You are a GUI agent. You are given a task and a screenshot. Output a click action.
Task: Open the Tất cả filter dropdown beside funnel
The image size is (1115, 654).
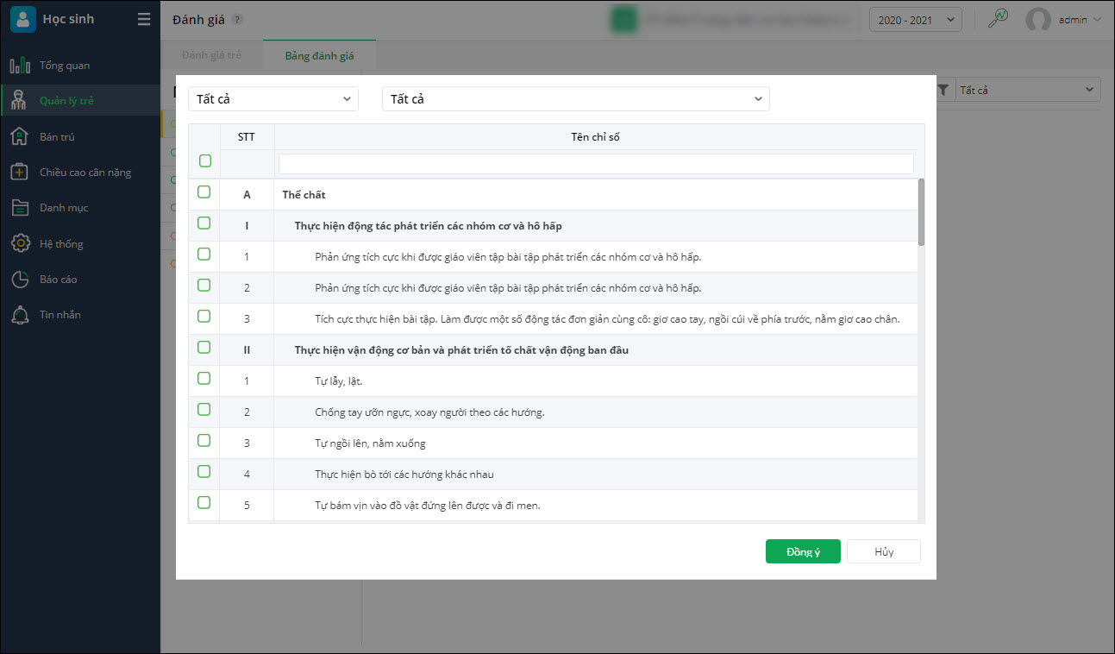point(1028,90)
